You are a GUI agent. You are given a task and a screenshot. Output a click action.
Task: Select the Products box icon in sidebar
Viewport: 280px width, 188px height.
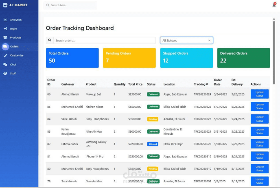point(5,37)
